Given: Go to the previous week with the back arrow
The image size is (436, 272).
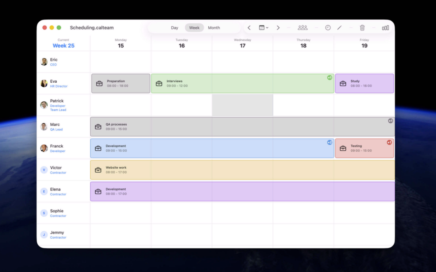Looking at the screenshot, I should (x=249, y=28).
